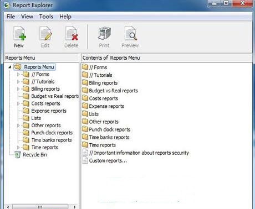Screen dimensions: 255x209
Task: Open the Help menu
Action: pyautogui.click(x=65, y=17)
